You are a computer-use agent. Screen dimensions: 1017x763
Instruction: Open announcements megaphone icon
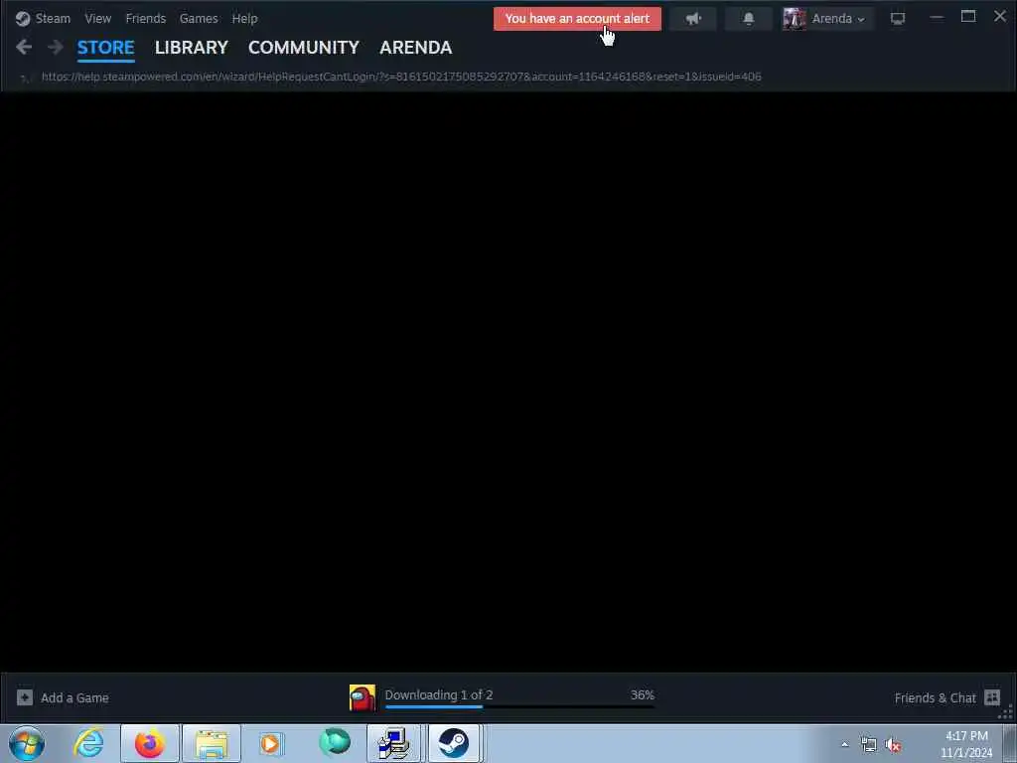pyautogui.click(x=693, y=19)
